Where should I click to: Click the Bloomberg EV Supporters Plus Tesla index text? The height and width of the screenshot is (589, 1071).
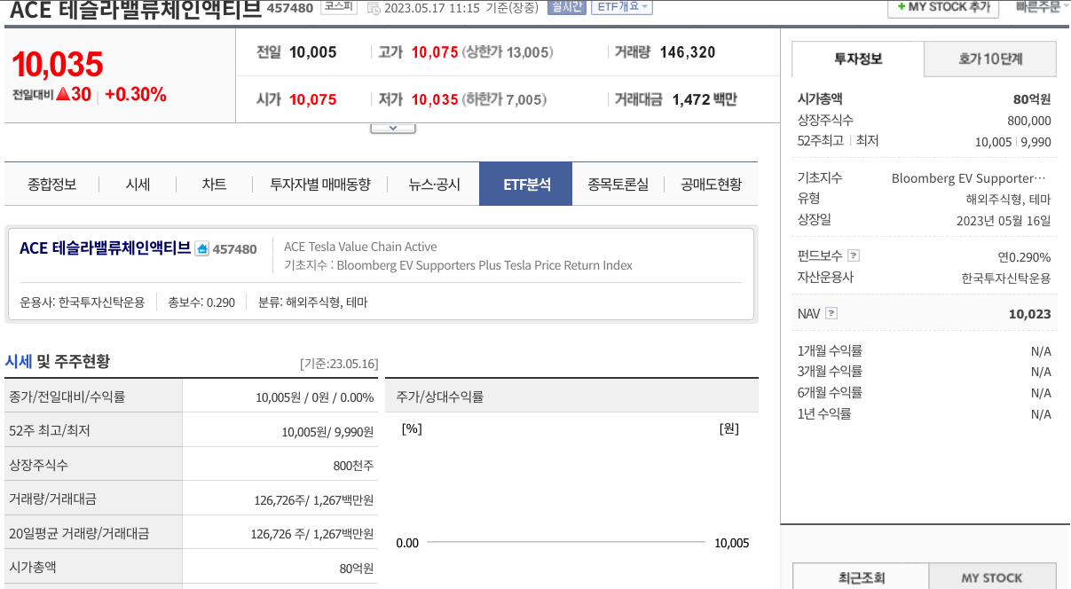(x=484, y=264)
